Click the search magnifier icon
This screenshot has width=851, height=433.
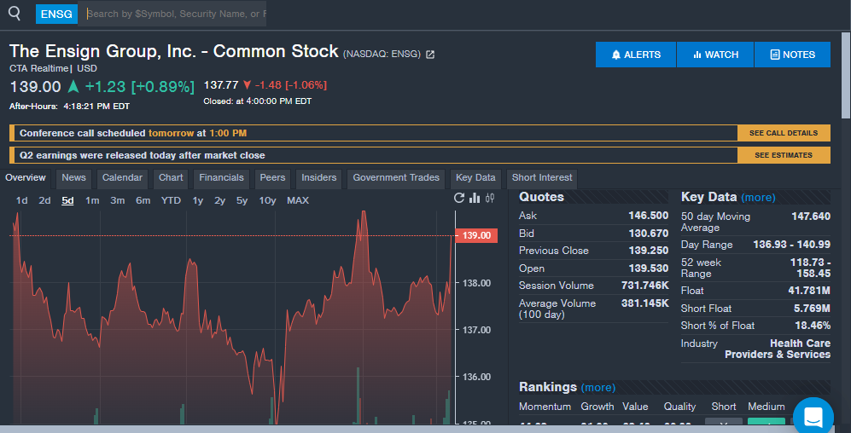(15, 14)
